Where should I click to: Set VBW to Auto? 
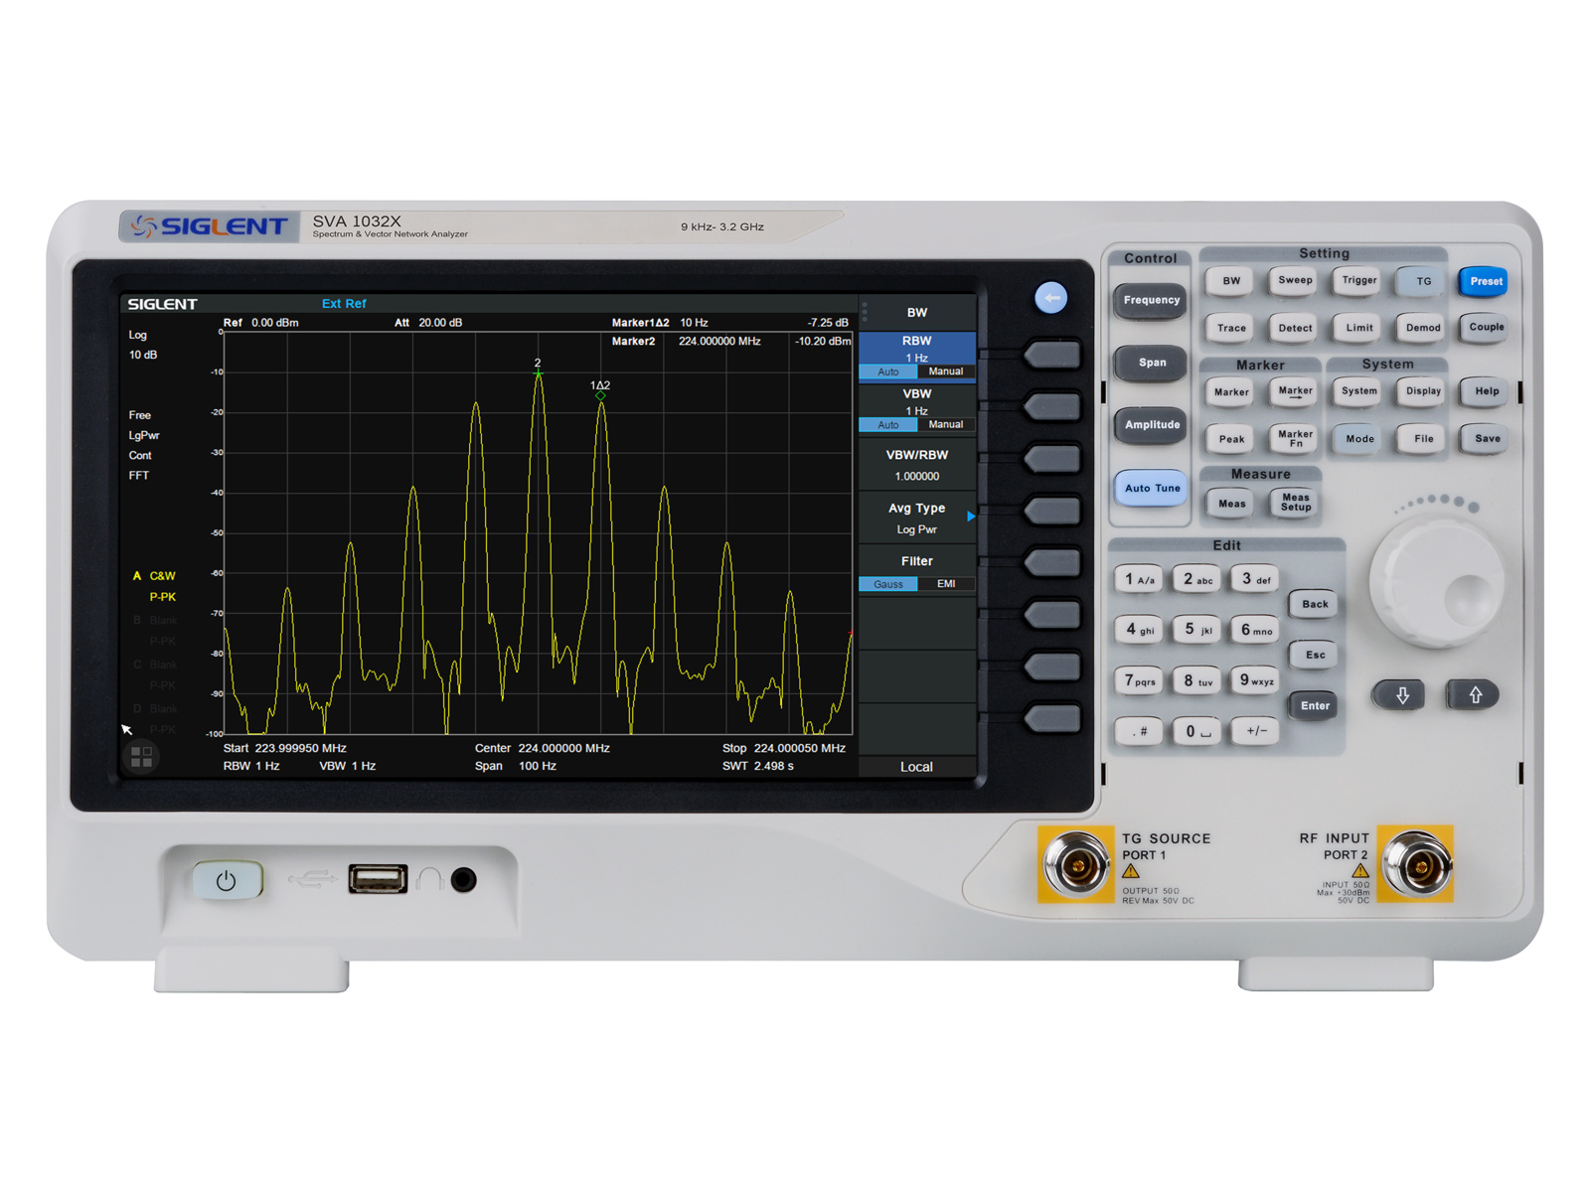click(x=888, y=425)
